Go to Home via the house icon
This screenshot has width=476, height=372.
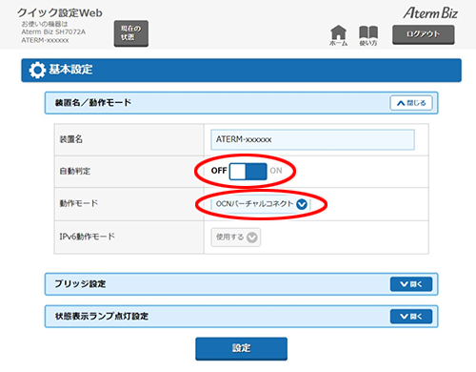coord(338,35)
